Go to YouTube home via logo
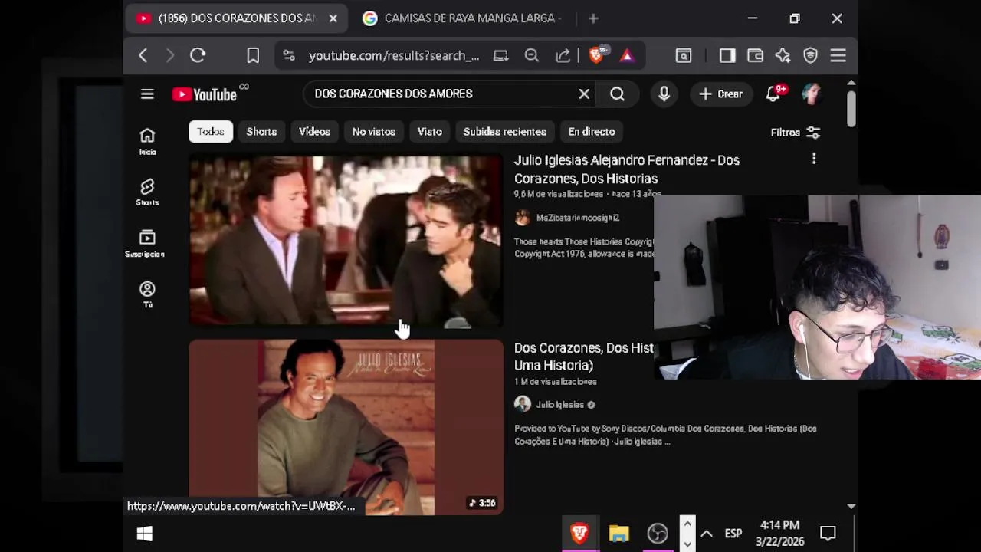The height and width of the screenshot is (552, 981). (205, 94)
